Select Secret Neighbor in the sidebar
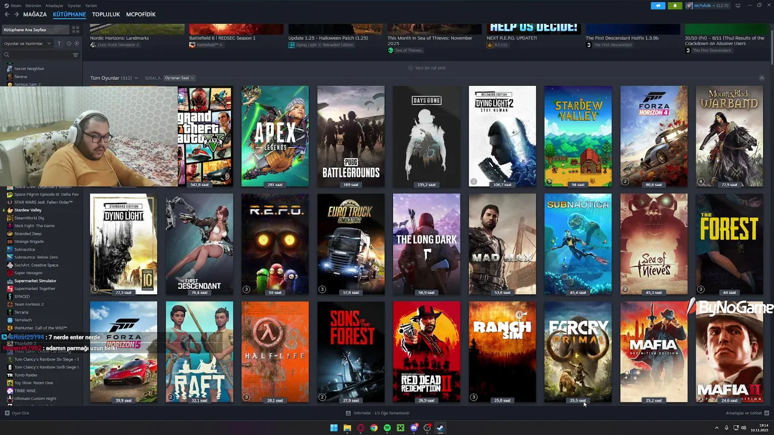This screenshot has height=435, width=774. point(29,69)
